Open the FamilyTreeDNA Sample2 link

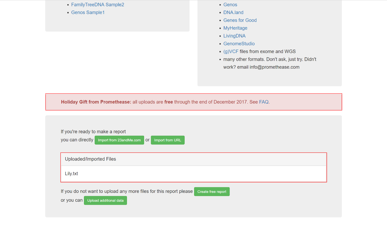98,5
